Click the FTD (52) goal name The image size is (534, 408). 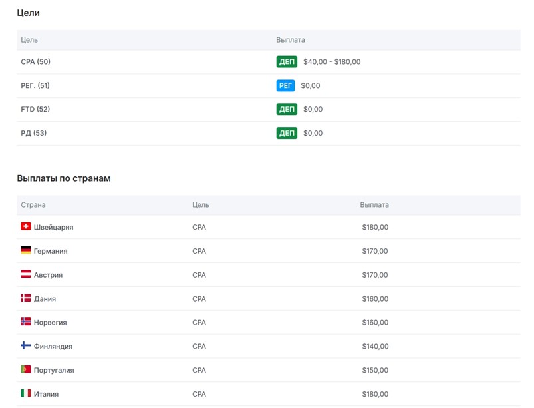coord(35,109)
